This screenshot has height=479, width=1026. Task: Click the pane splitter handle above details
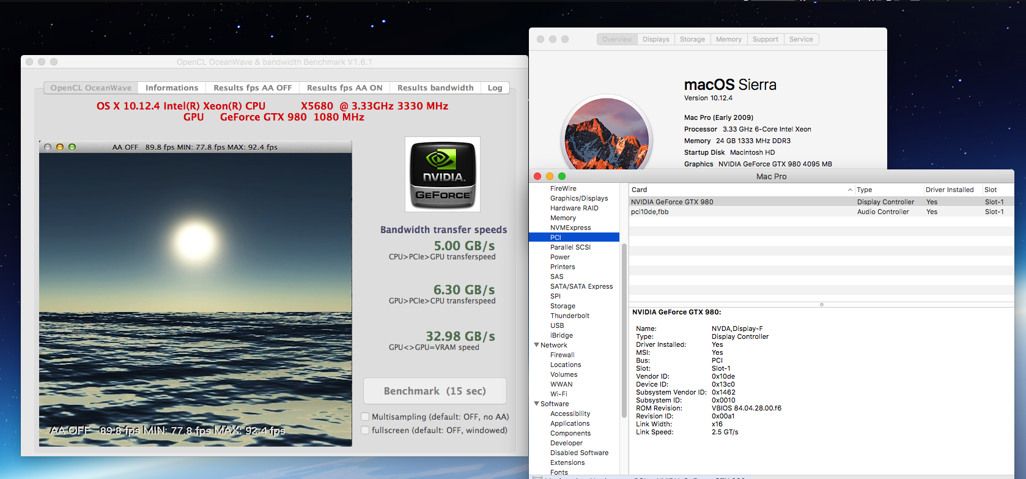point(822,304)
